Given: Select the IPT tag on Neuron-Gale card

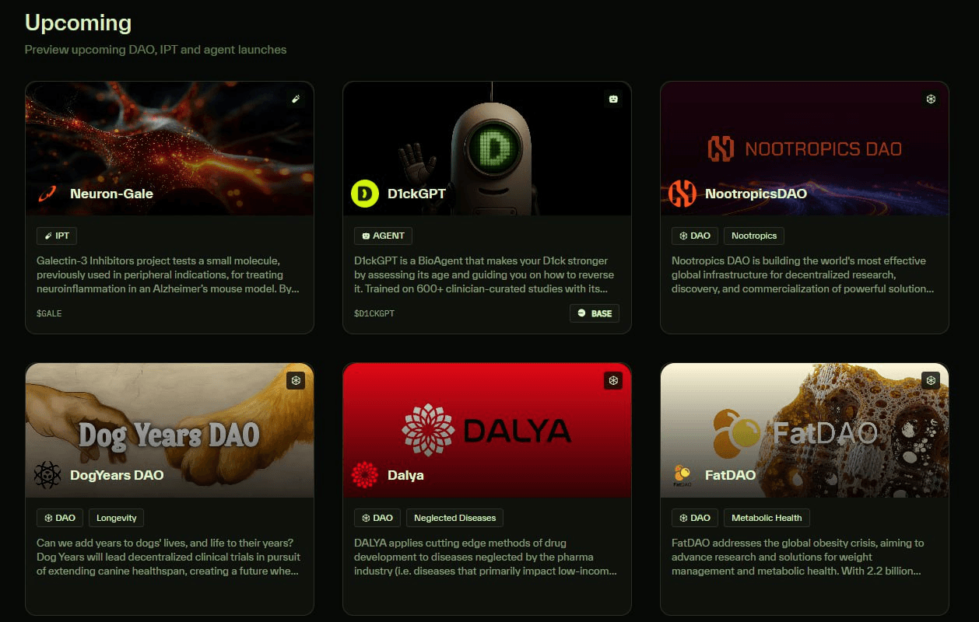Looking at the screenshot, I should [x=57, y=236].
